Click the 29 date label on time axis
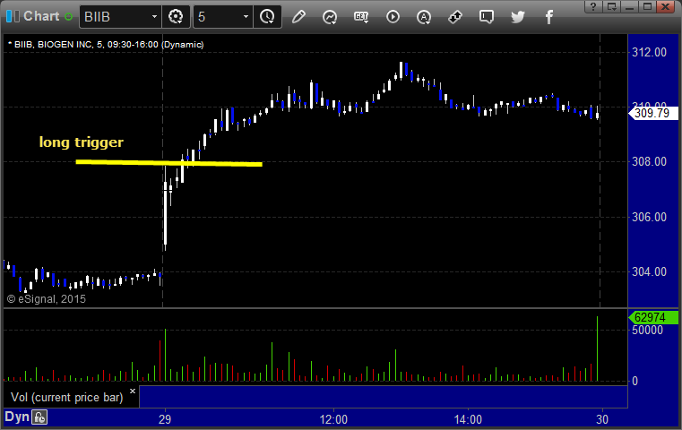Viewport: 682px width, 430px height. pos(165,419)
